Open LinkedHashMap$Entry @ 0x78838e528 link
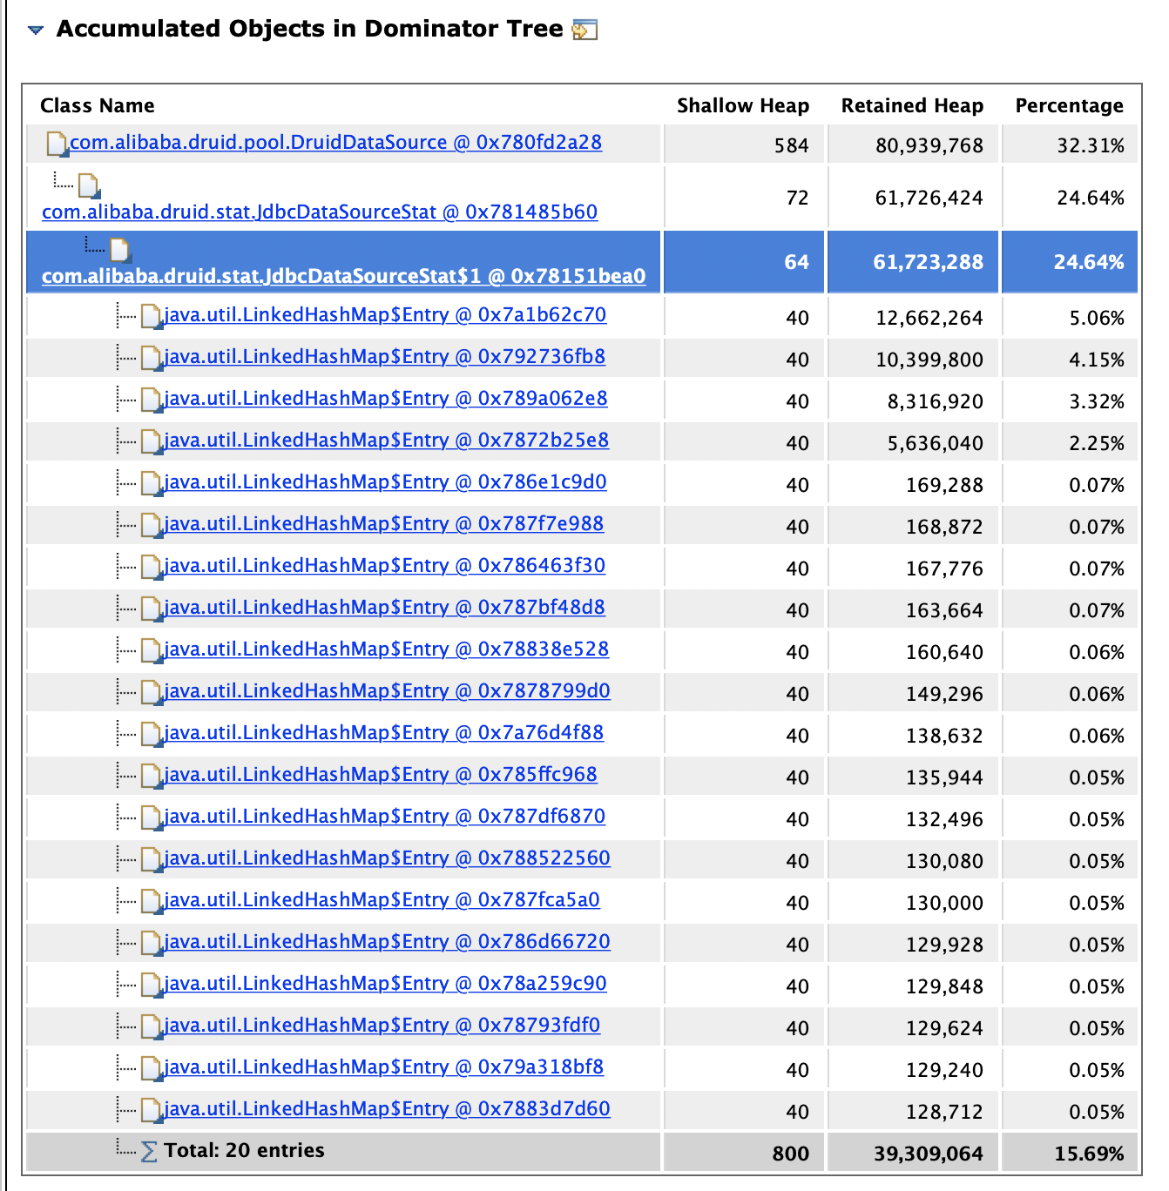 (386, 649)
